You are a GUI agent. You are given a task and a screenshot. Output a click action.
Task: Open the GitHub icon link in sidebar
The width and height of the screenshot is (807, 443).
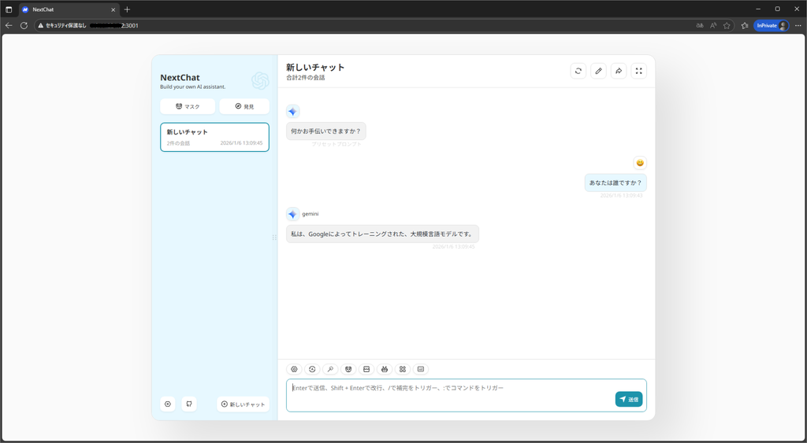189,404
